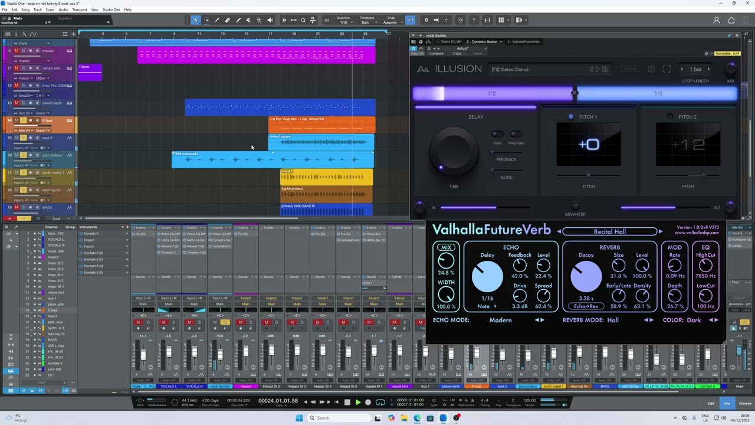
Task: Click the Record button in transport
Action: tap(368, 403)
